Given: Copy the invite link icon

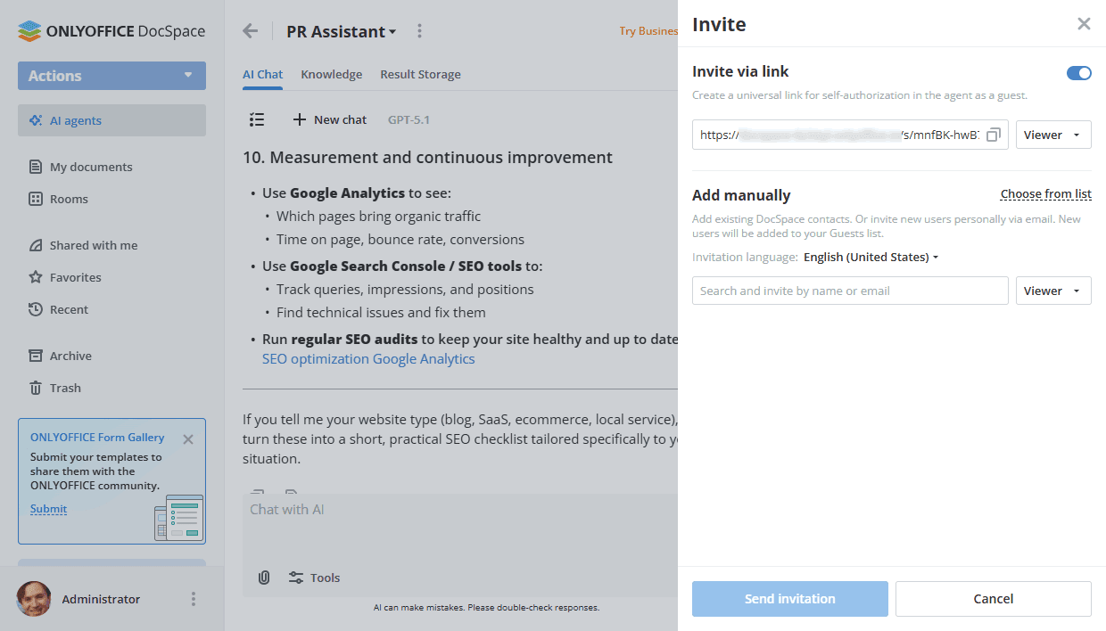Looking at the screenshot, I should tap(994, 135).
